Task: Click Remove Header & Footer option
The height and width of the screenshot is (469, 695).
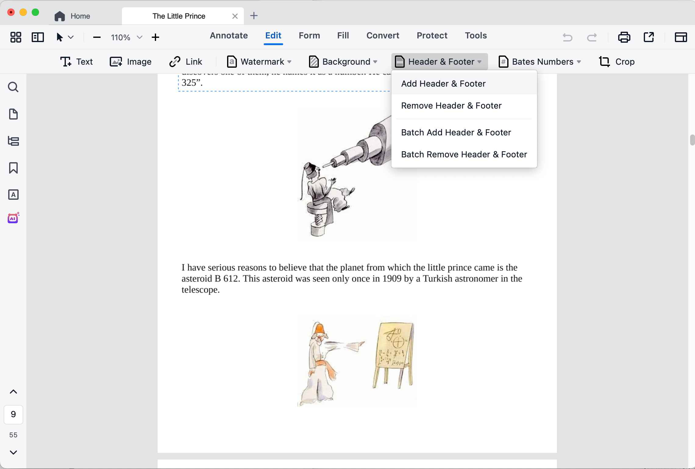Action: 451,106
